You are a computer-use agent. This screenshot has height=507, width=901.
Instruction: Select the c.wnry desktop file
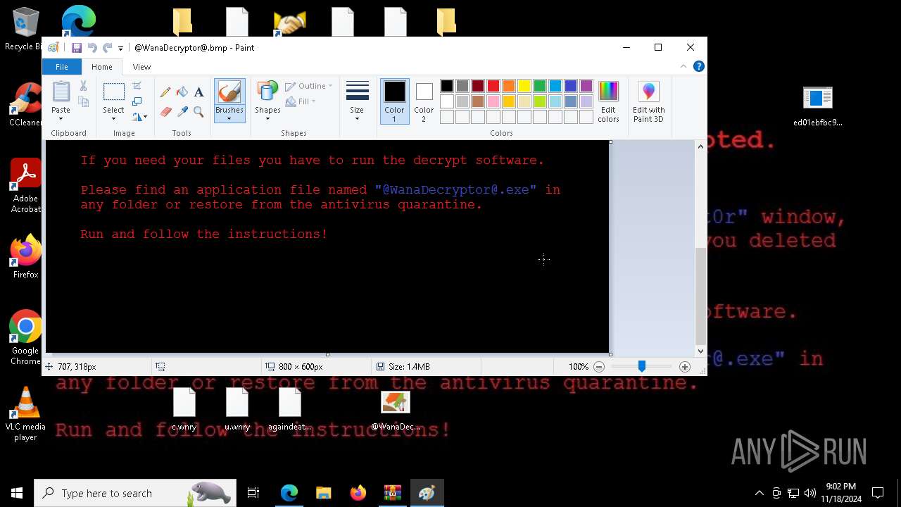tap(184, 411)
